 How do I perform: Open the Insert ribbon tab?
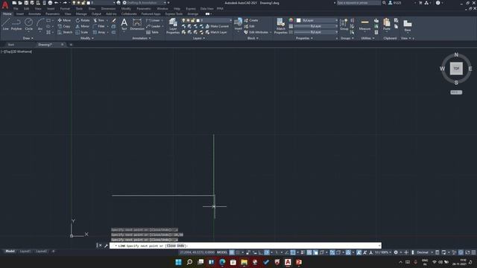point(20,14)
